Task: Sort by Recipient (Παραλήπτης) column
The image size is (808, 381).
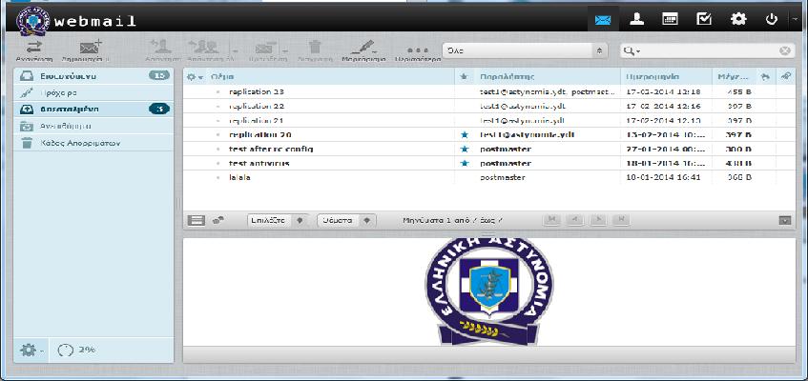Action: click(506, 77)
